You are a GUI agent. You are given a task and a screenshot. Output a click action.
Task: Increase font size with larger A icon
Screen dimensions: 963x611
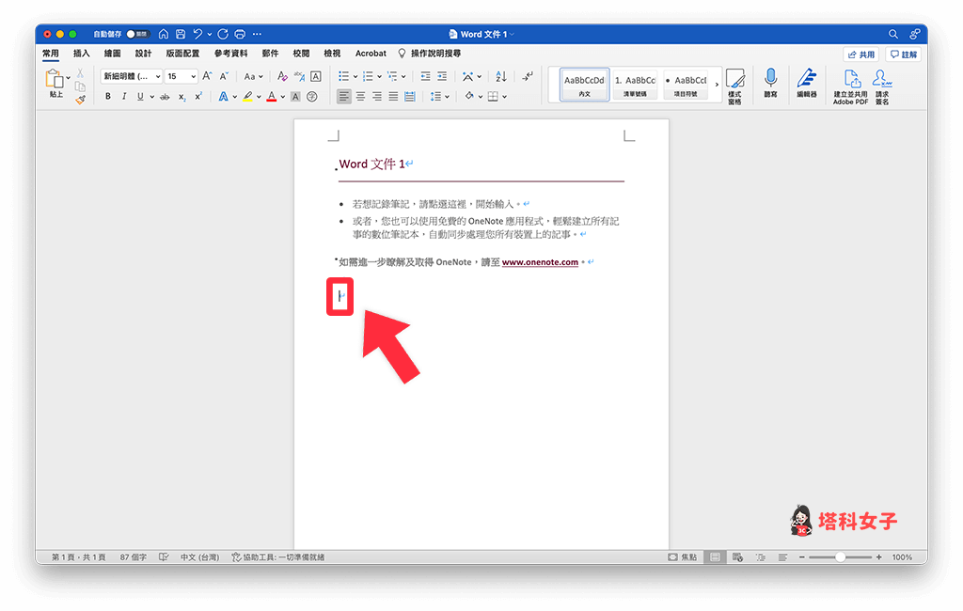[208, 76]
